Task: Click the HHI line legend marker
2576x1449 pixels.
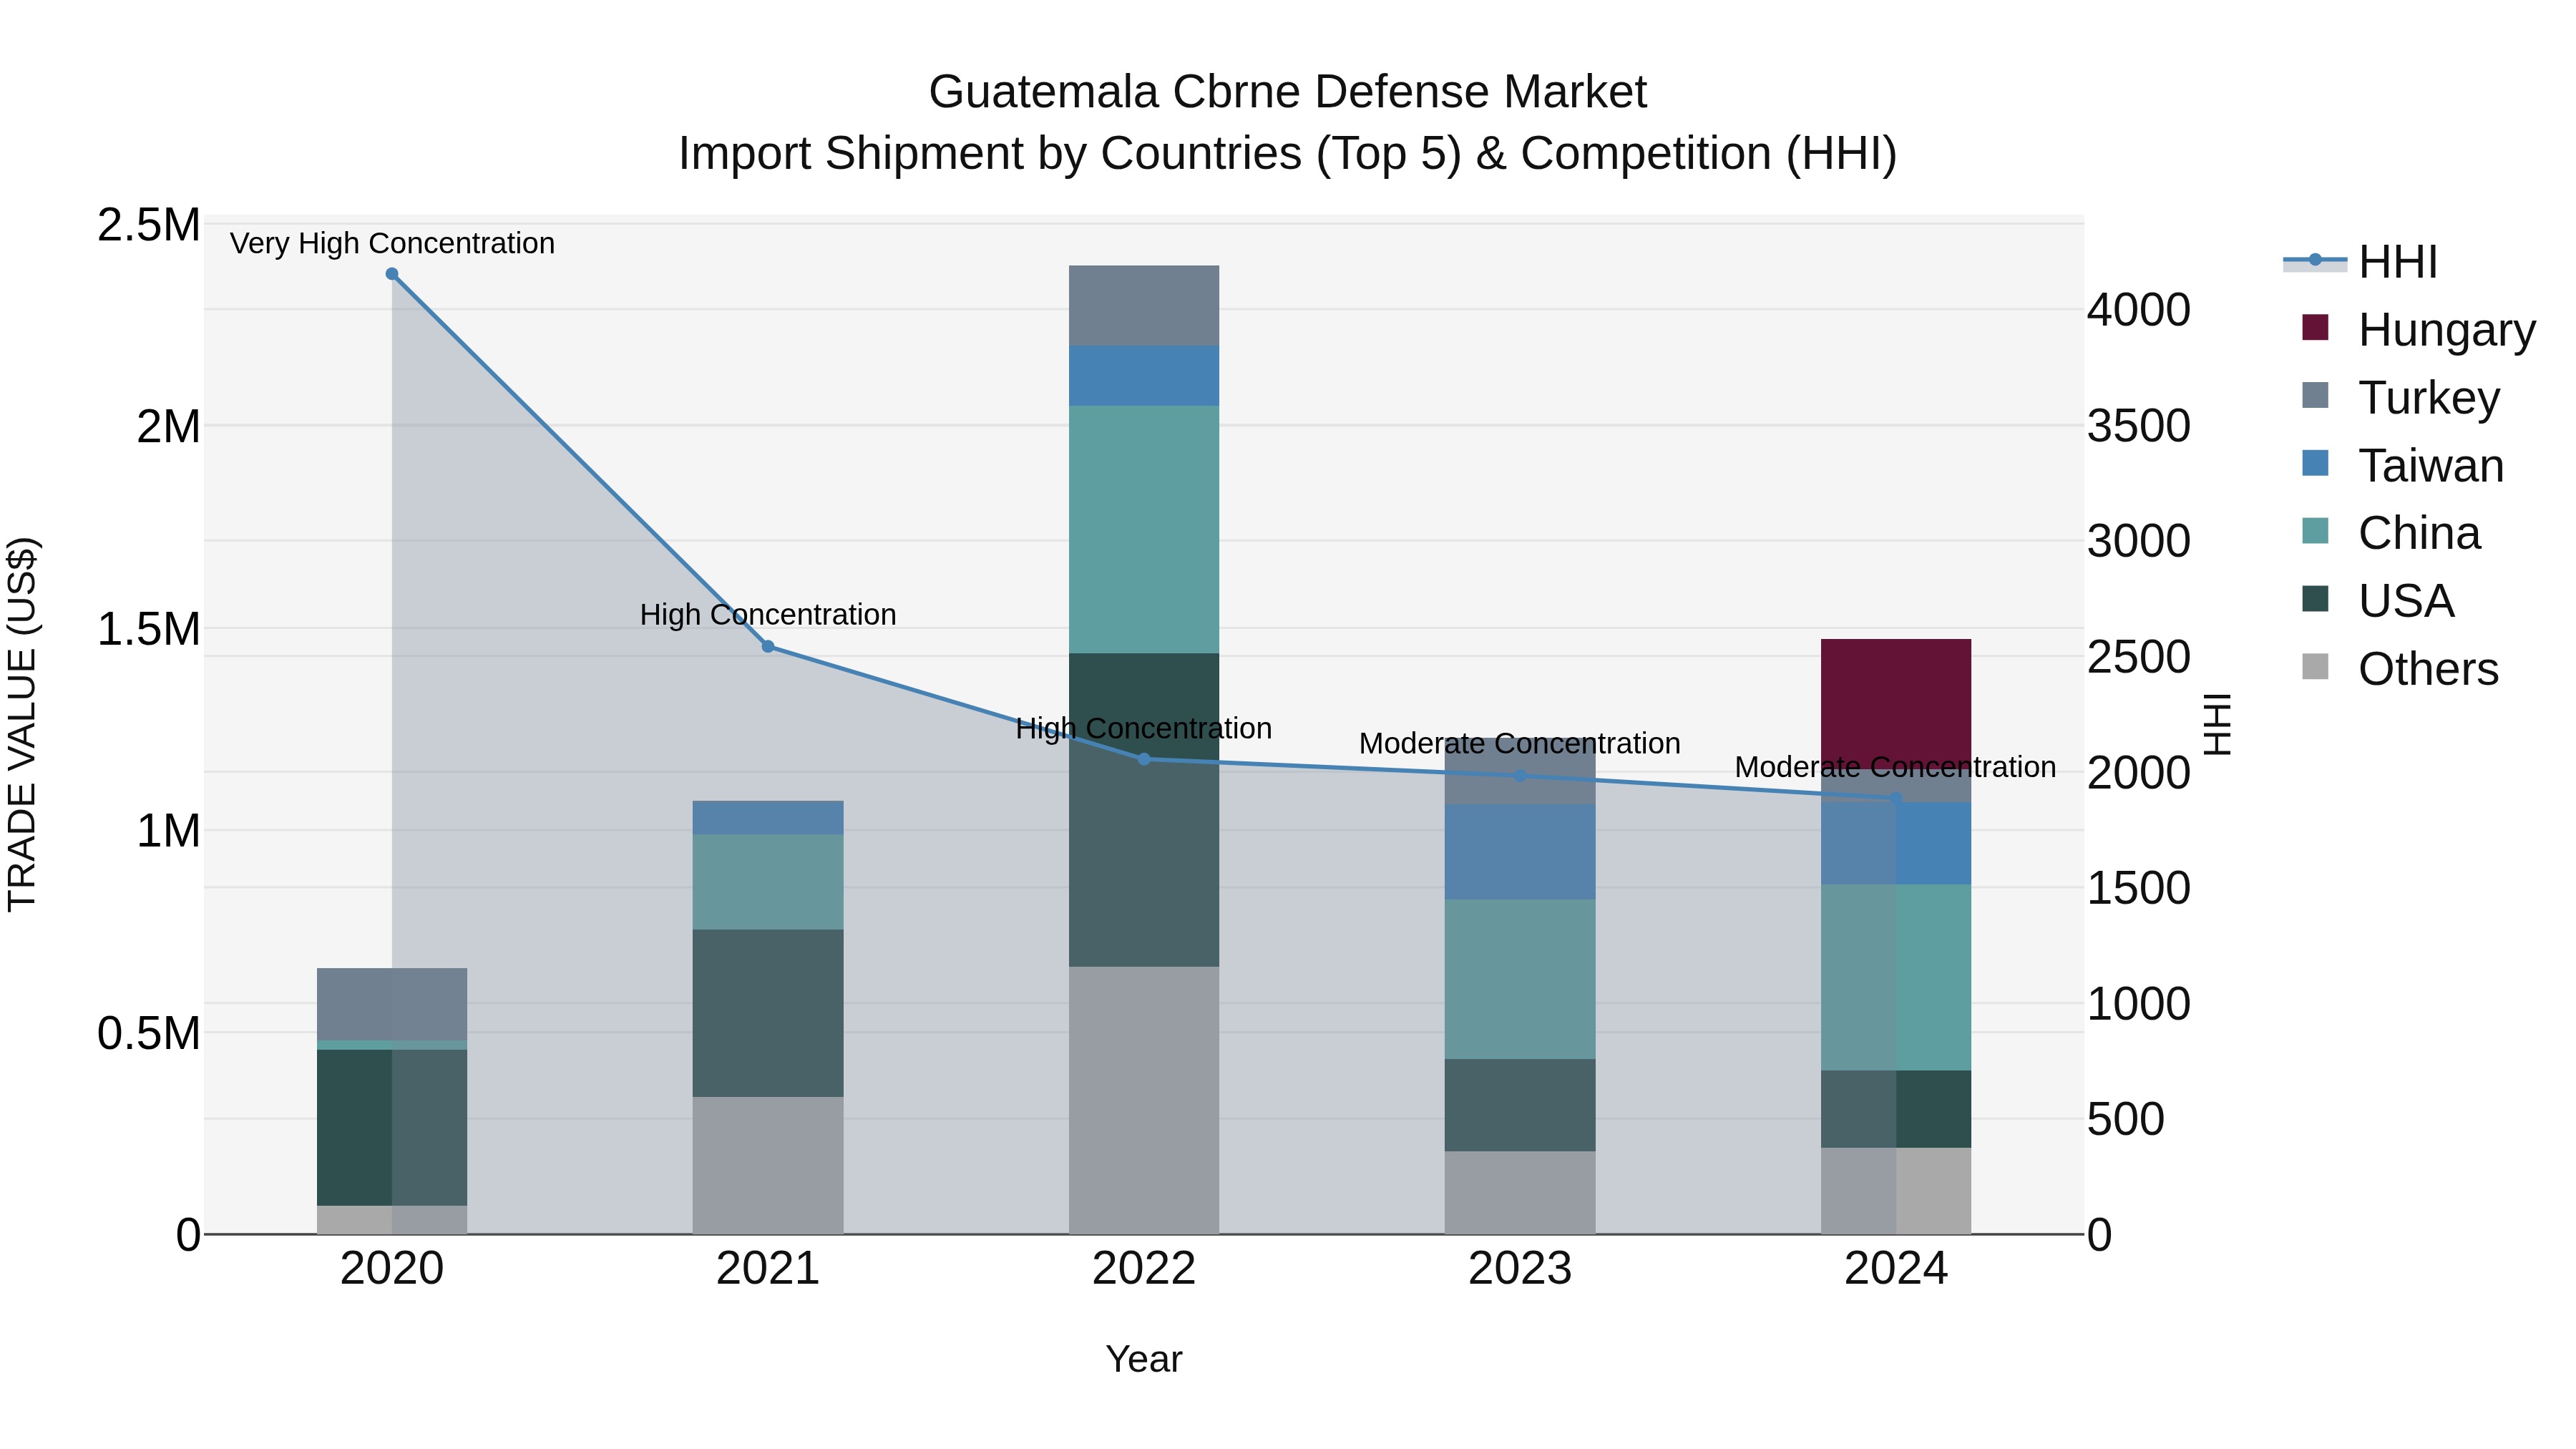Action: [x=2315, y=261]
